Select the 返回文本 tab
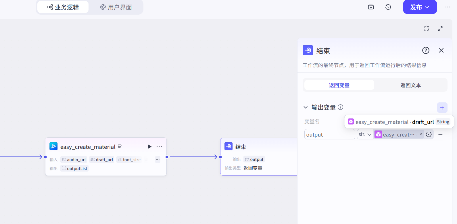The height and width of the screenshot is (224, 457). pos(410,85)
